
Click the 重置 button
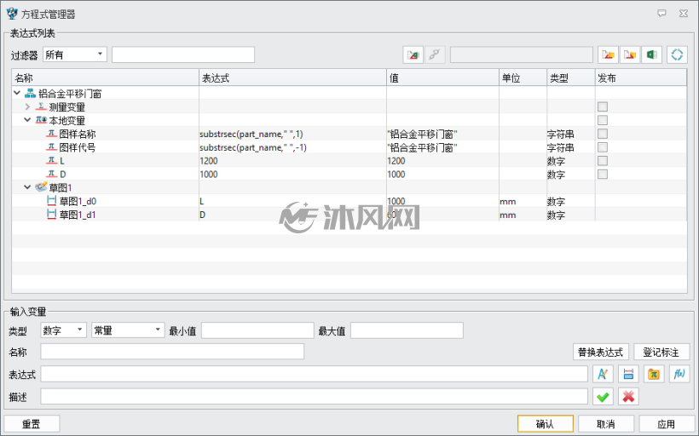[x=32, y=423]
